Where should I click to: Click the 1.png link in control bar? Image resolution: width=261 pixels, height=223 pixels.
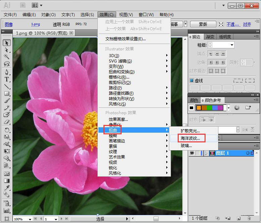(x=36, y=24)
